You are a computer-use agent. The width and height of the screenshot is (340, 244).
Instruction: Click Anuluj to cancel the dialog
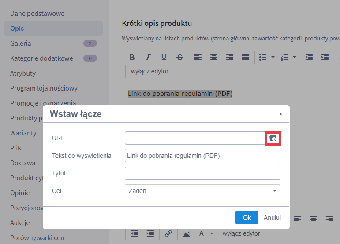pyautogui.click(x=272, y=218)
